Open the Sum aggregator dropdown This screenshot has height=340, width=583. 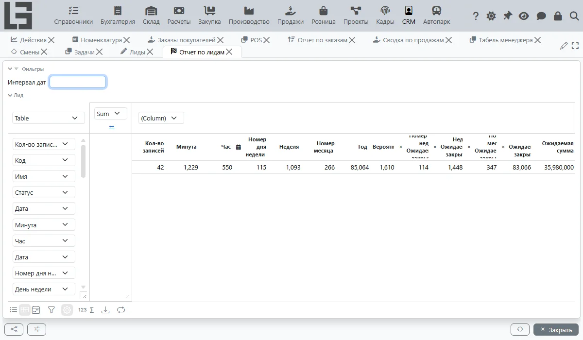point(110,114)
